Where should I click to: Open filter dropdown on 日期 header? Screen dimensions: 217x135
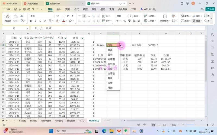point(20,38)
